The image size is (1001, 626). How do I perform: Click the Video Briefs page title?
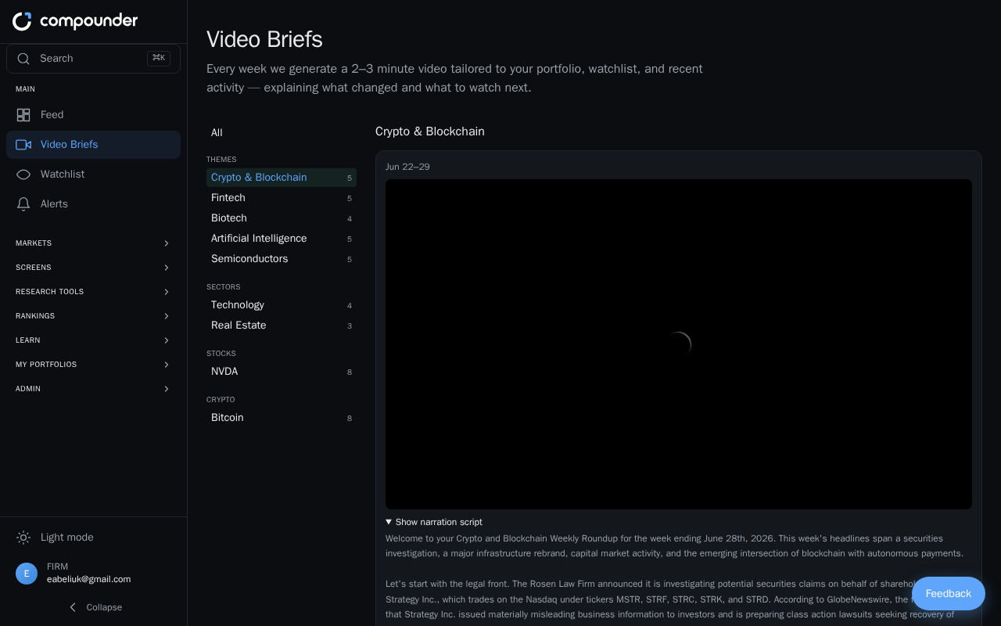(264, 39)
